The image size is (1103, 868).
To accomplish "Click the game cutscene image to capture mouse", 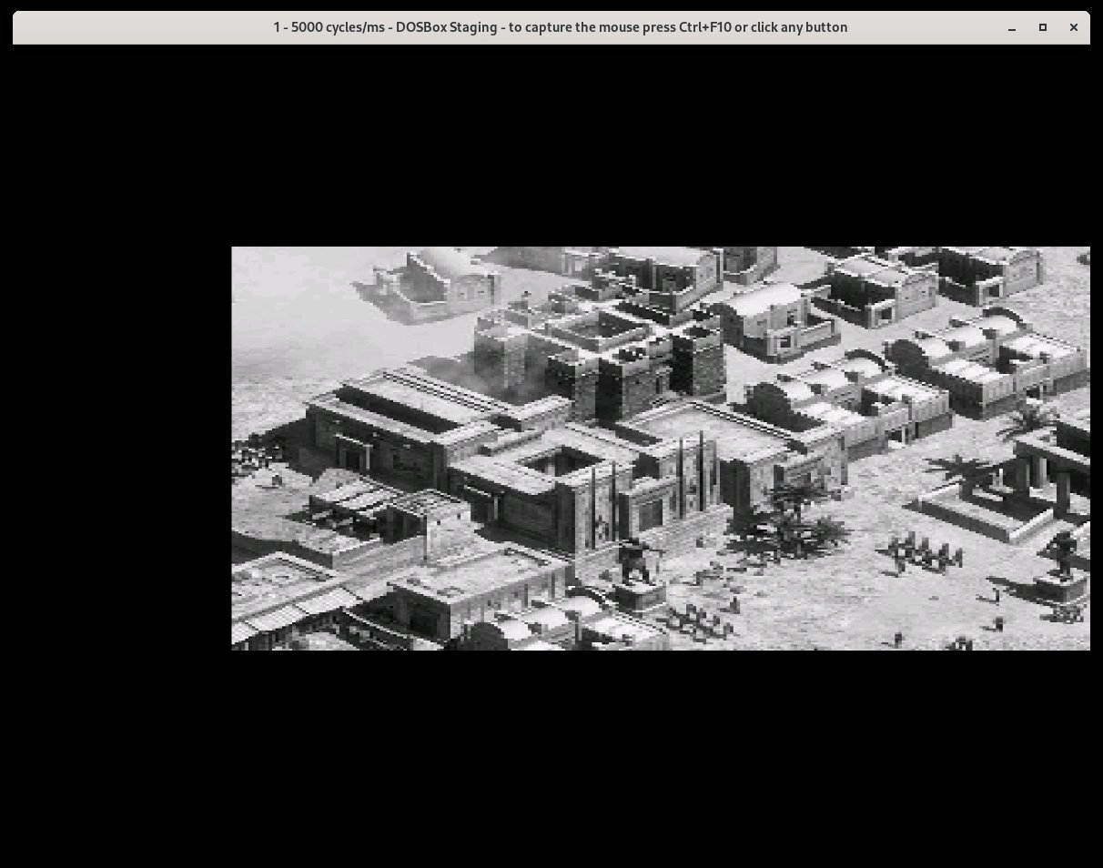I will pyautogui.click(x=661, y=448).
